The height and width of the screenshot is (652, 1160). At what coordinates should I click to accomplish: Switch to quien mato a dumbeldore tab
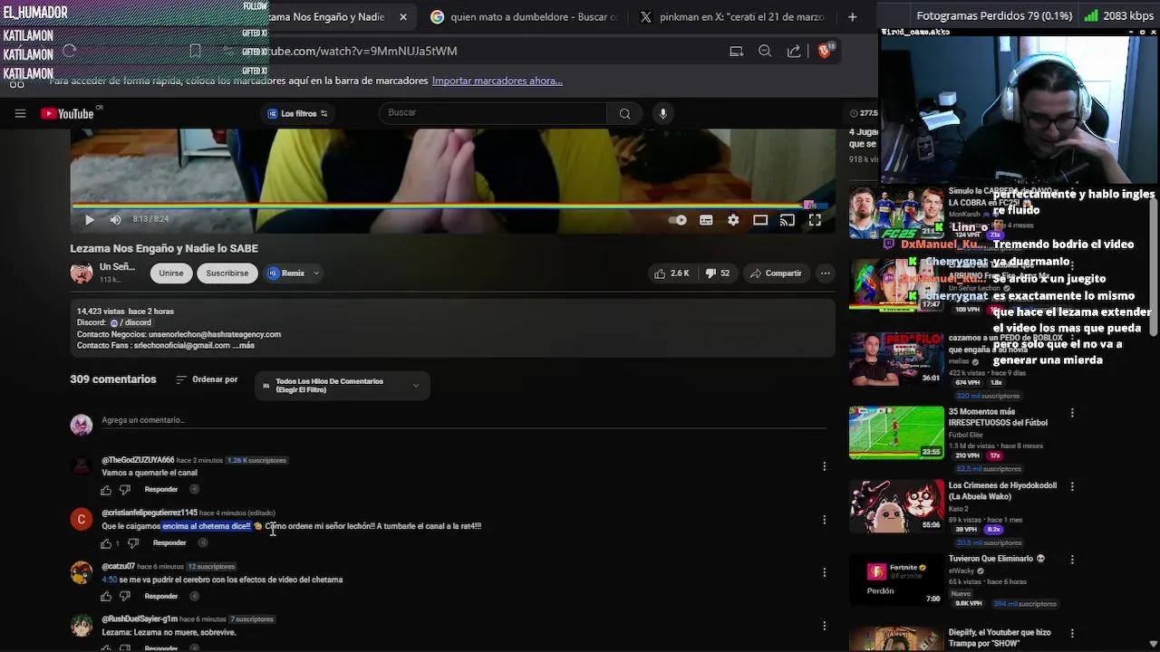click(524, 16)
